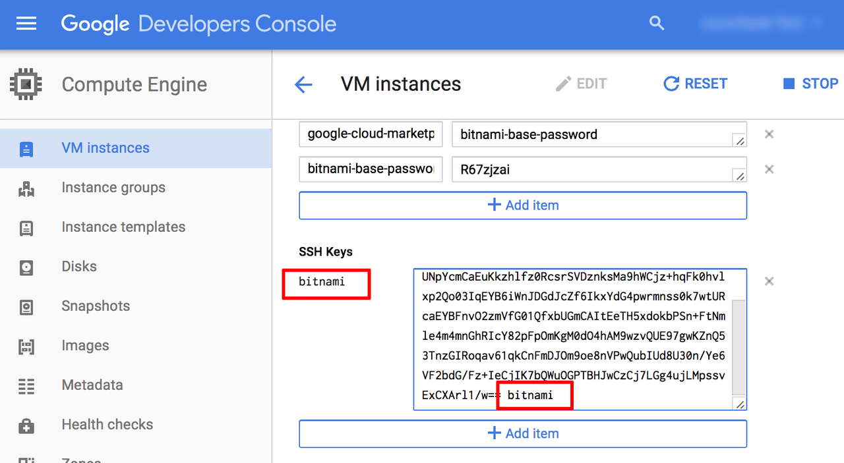This screenshot has height=463, width=844.
Task: Click the Images icon in sidebar
Action: coord(26,346)
